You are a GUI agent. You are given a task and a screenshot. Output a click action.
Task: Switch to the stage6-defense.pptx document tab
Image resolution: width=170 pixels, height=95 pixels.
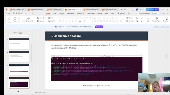click(x=110, y=9)
